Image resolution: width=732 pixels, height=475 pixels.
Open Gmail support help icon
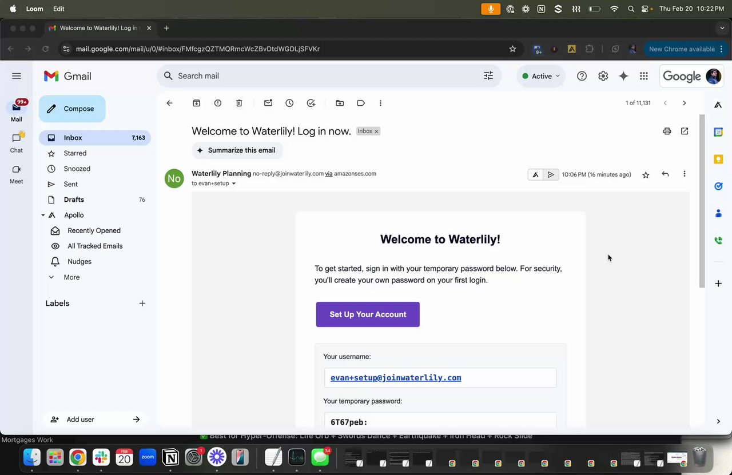(x=582, y=76)
